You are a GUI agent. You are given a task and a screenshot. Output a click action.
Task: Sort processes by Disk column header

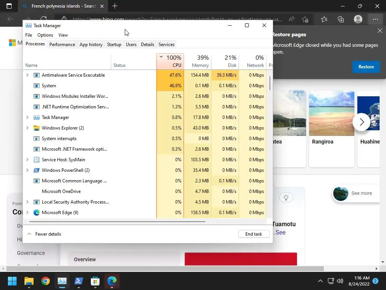click(225, 62)
